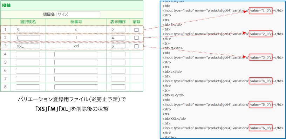Check the delete checkbox for row S
This screenshot has width=286, height=139.
[136, 30]
